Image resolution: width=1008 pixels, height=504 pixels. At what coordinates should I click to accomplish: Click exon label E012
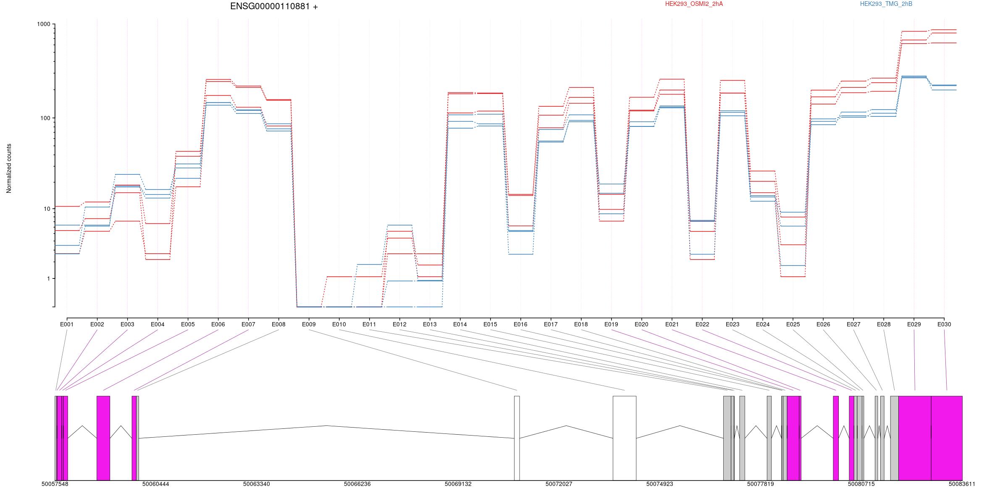click(399, 324)
